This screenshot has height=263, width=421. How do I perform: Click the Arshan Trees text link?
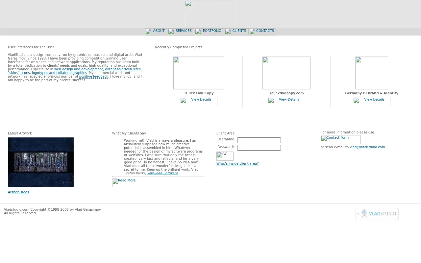18,192
